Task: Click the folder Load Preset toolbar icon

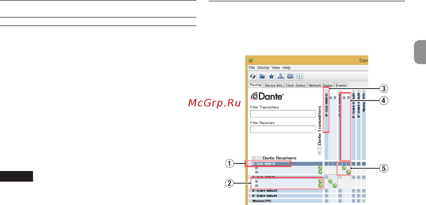Action: pos(262,76)
